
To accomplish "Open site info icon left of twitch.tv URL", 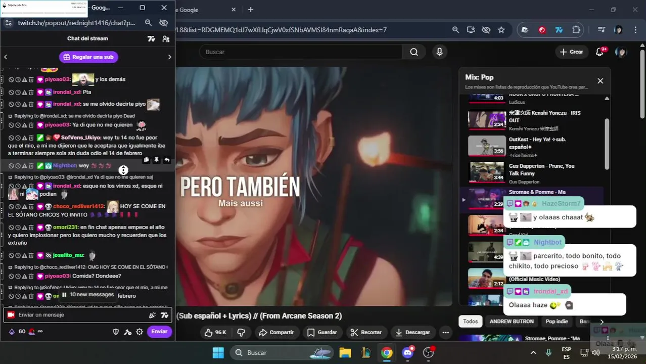I will 8,23.
